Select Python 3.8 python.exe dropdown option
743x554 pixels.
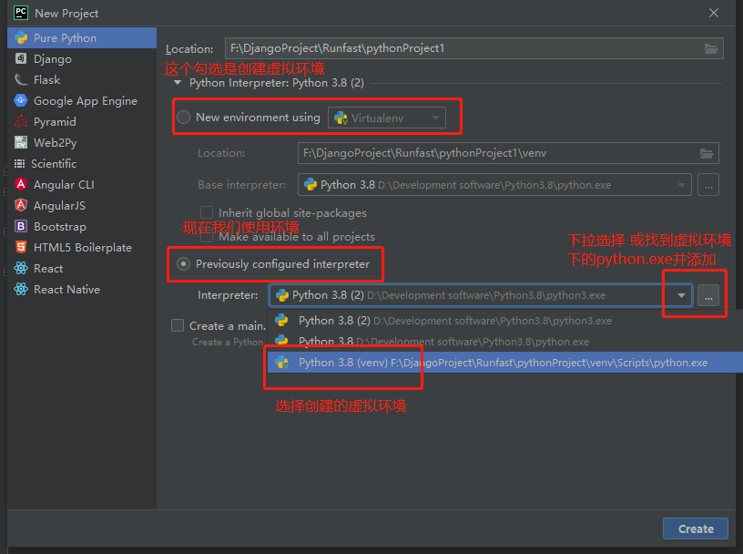(505, 342)
